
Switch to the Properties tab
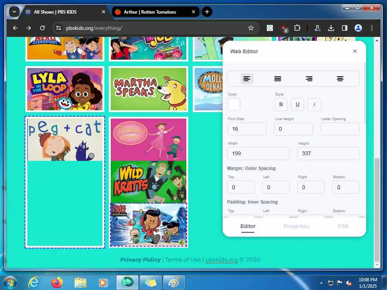coord(296,227)
